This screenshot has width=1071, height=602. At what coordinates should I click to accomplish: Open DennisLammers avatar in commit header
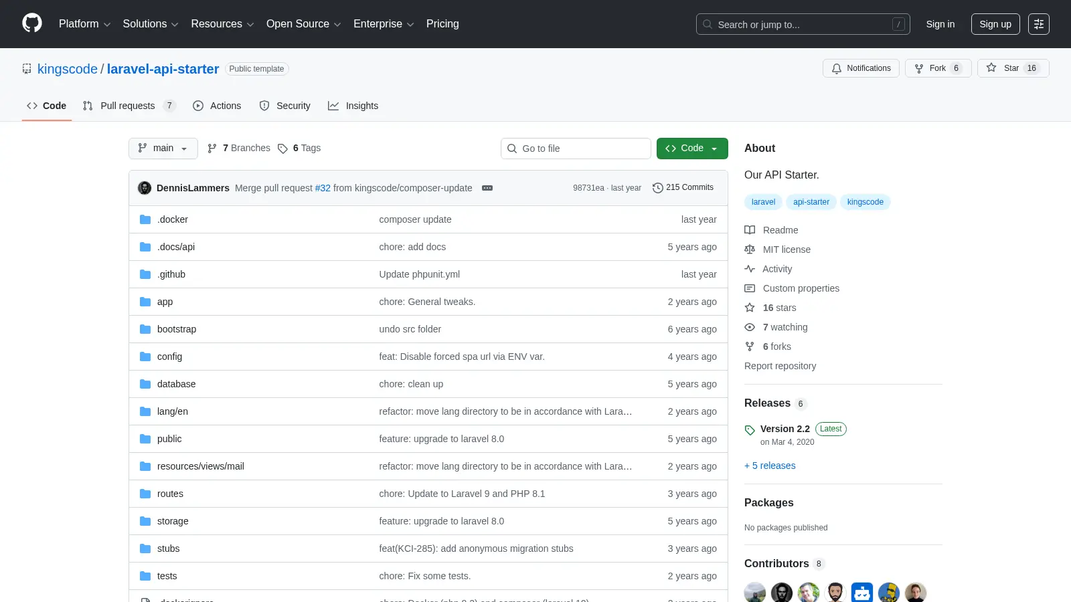pos(145,188)
